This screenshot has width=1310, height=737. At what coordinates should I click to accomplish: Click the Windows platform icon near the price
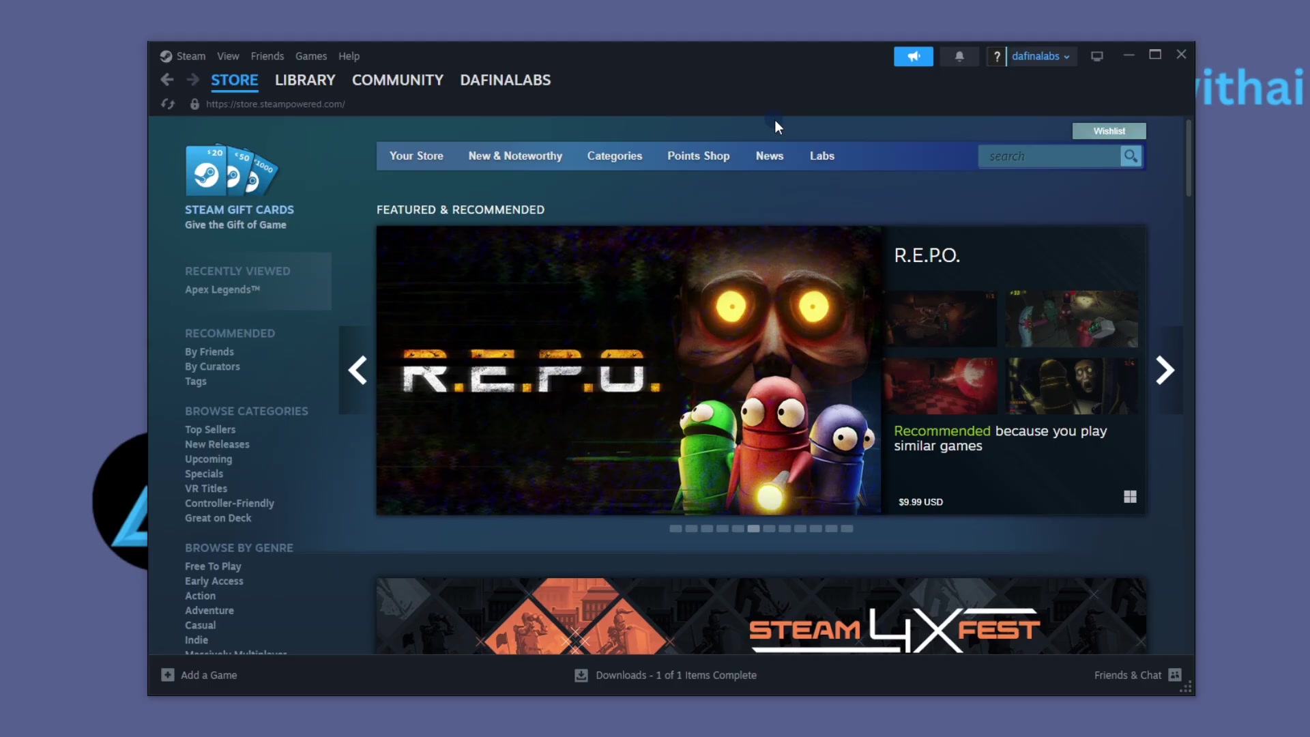point(1130,497)
